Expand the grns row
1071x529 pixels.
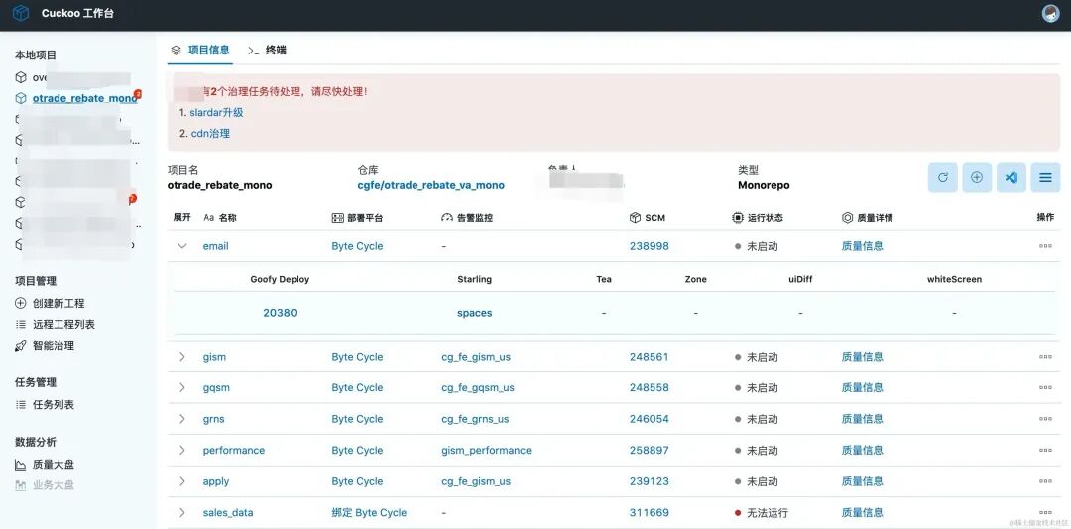click(x=182, y=419)
